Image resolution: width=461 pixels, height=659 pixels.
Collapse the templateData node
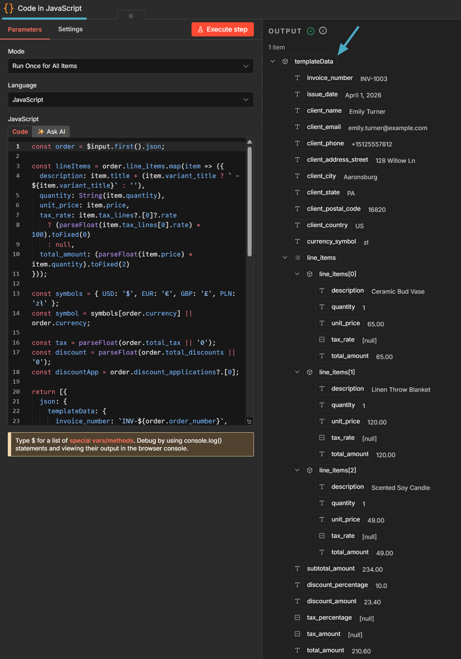pyautogui.click(x=272, y=61)
